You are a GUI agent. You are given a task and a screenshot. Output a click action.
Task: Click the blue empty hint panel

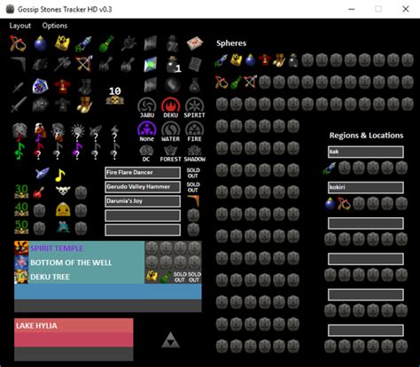click(108, 292)
